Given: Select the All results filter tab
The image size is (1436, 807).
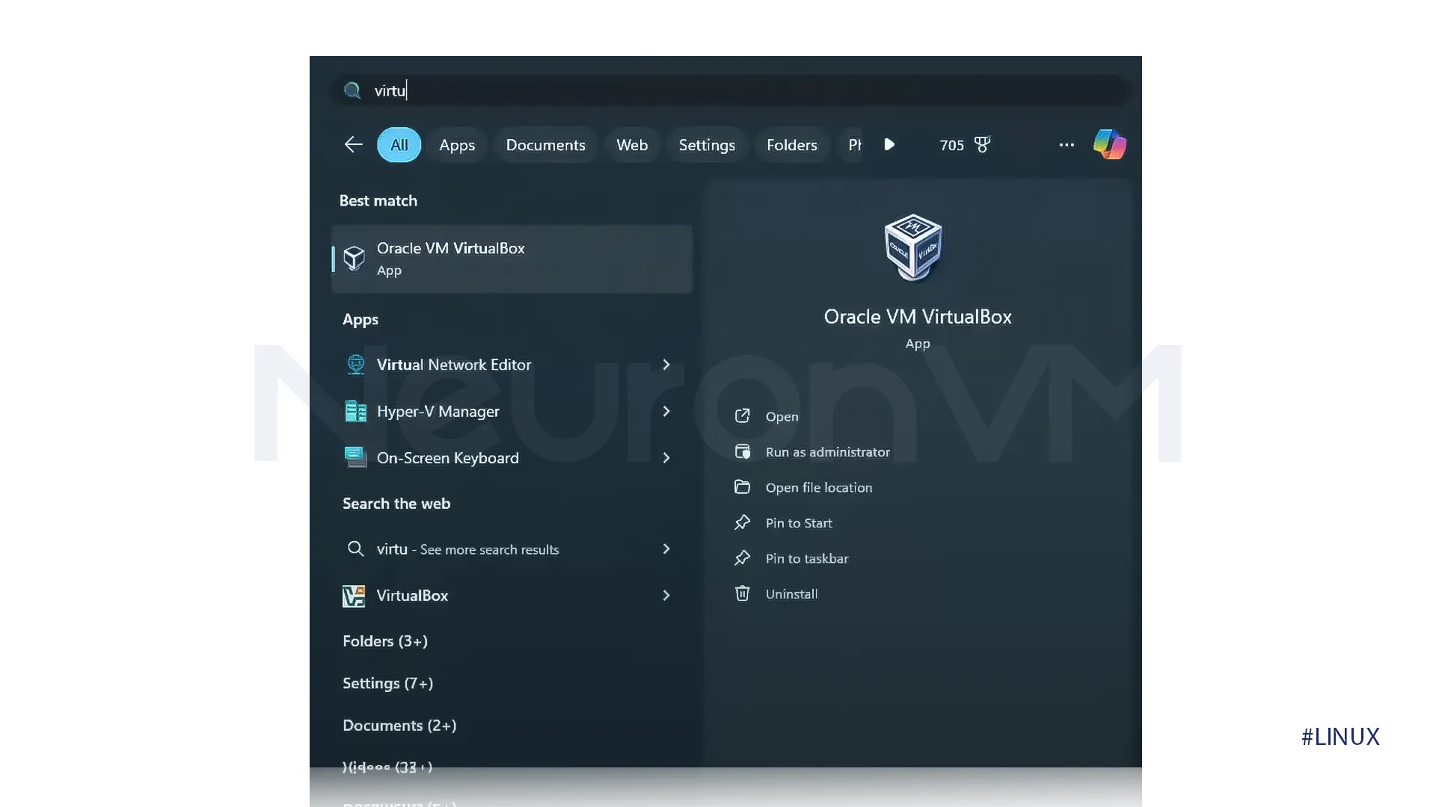Looking at the screenshot, I should point(399,145).
